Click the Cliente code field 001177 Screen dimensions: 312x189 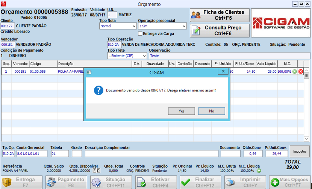click(8, 26)
